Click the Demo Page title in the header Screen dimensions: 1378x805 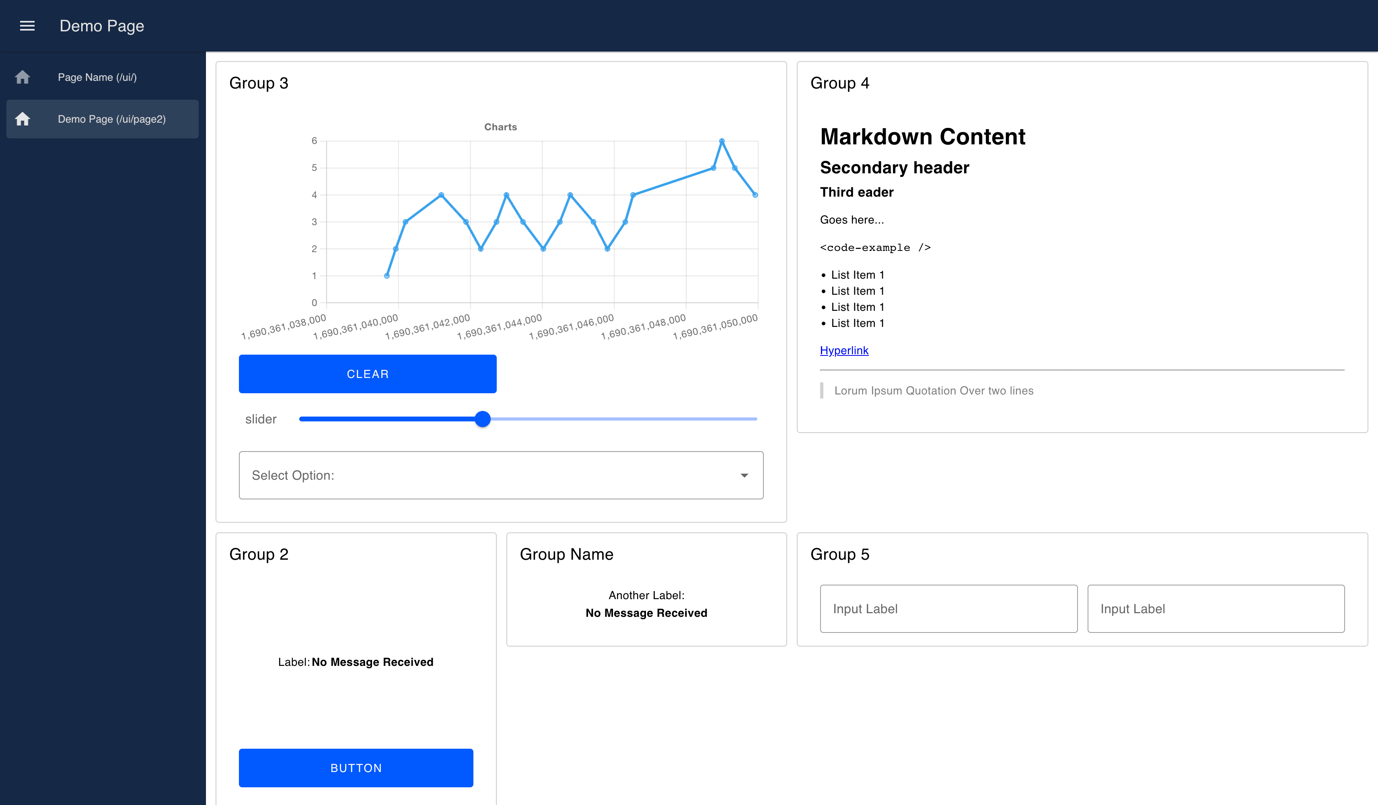[x=102, y=26]
